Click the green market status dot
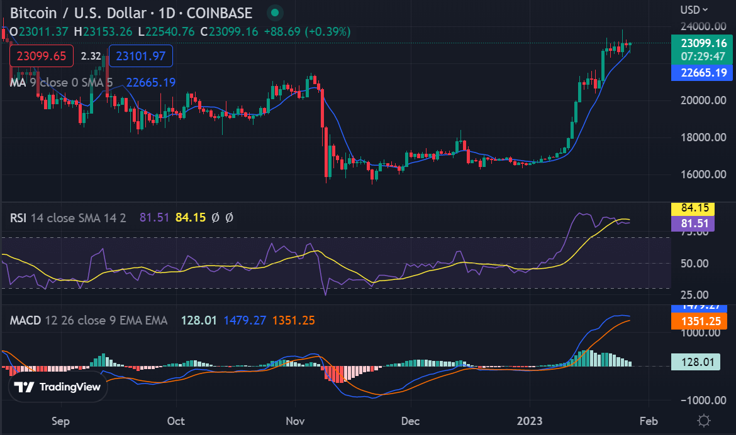Viewport: 736px width, 435px height. [x=276, y=13]
